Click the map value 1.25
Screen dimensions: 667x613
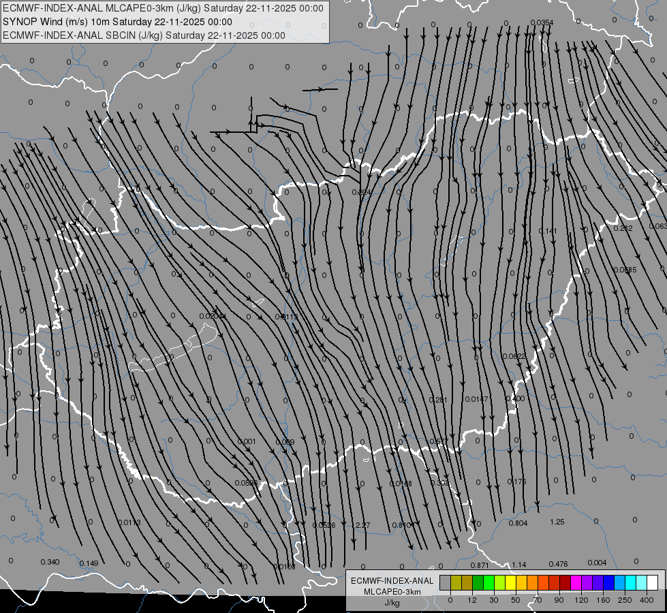pyautogui.click(x=557, y=522)
